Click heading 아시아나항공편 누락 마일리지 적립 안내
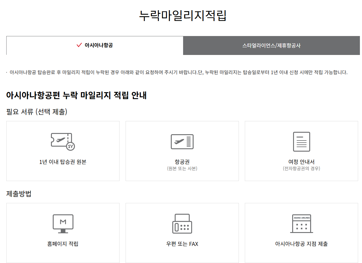 coord(76,95)
